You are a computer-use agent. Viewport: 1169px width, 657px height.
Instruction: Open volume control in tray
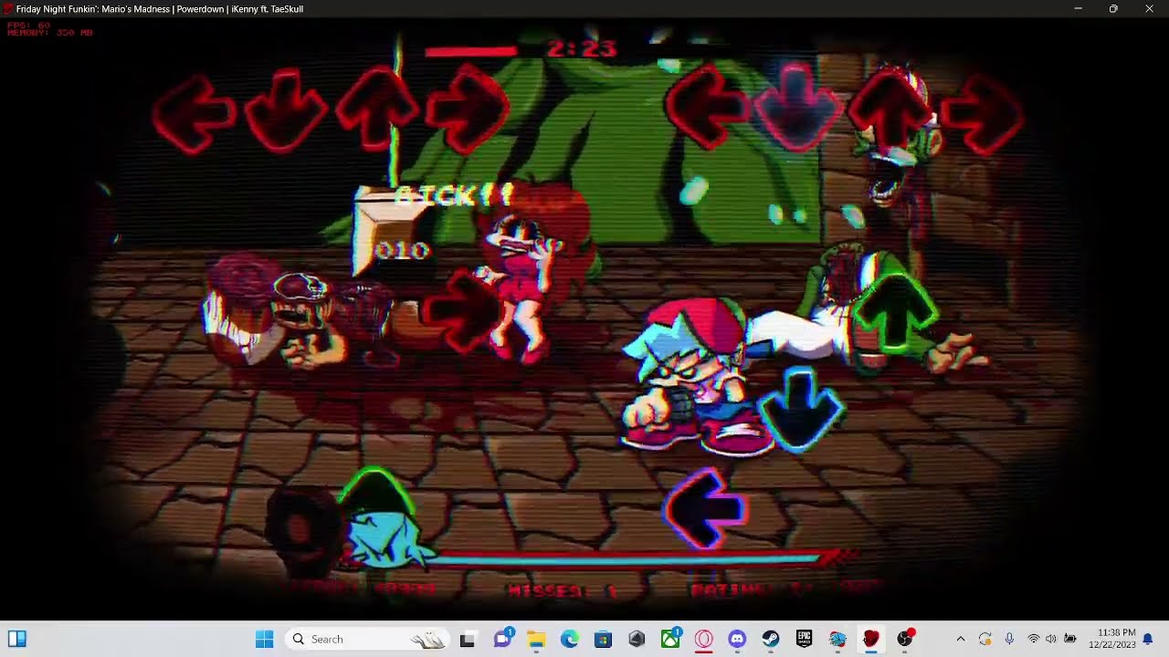tap(1050, 639)
